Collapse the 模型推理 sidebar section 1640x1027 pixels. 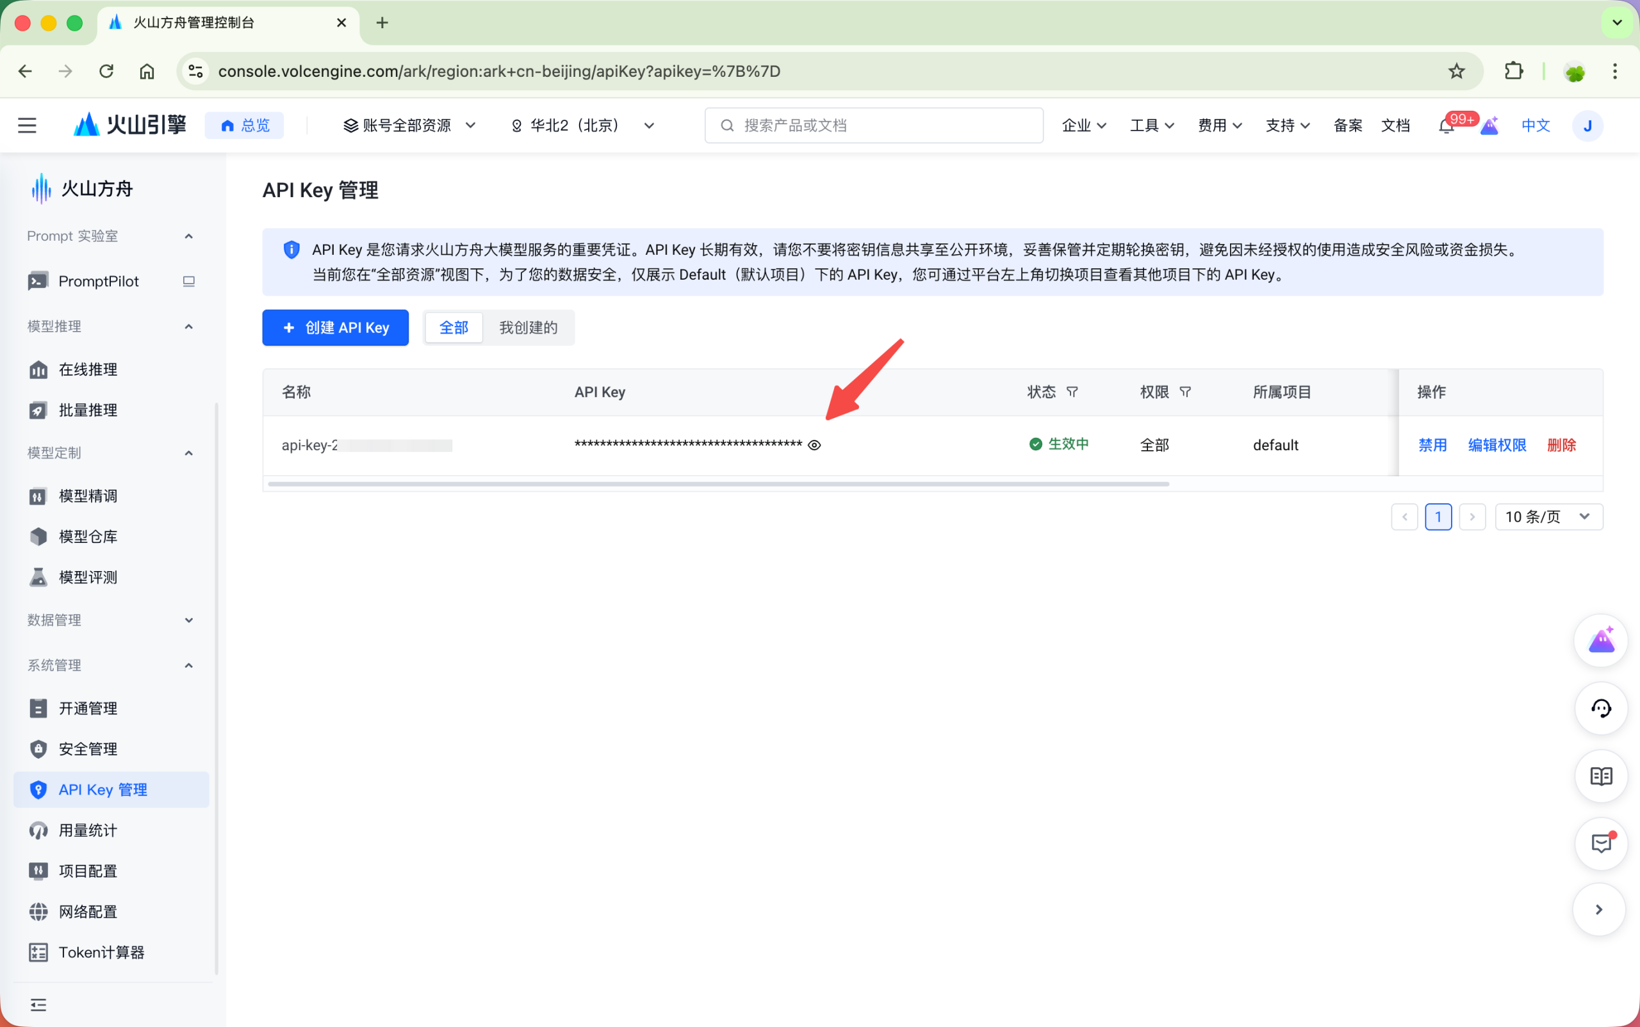[x=189, y=327]
